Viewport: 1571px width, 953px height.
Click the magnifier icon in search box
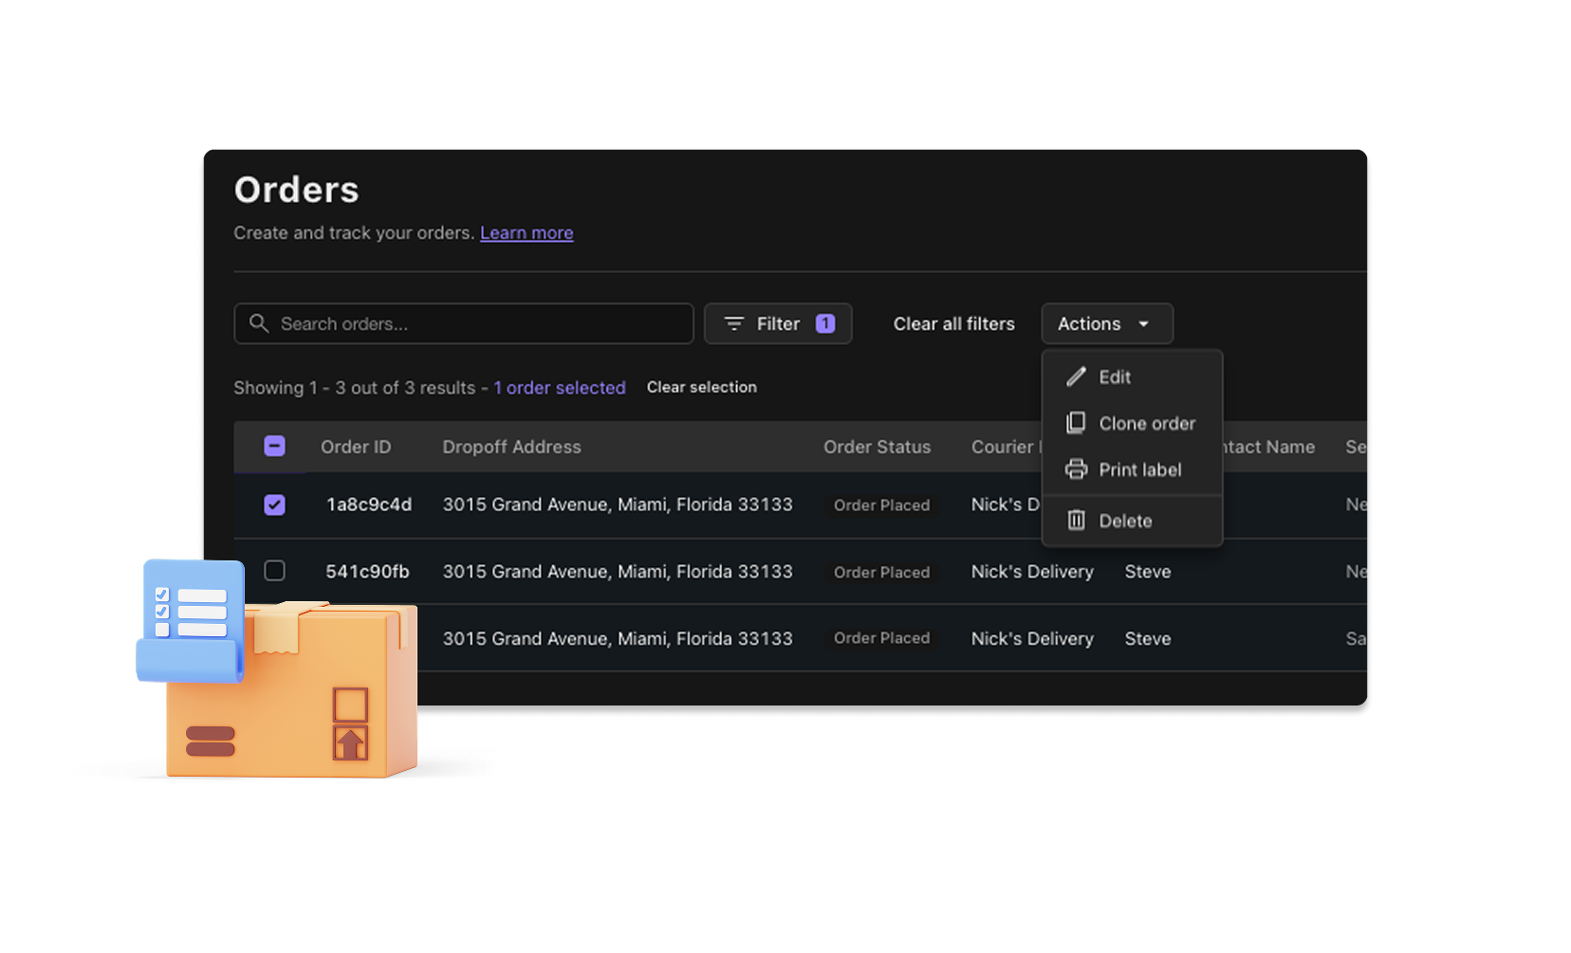click(x=259, y=323)
